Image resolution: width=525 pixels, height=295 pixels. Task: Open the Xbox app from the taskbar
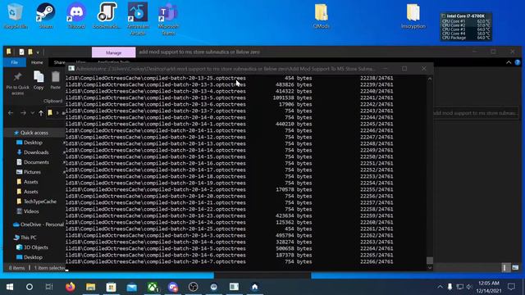(x=153, y=287)
